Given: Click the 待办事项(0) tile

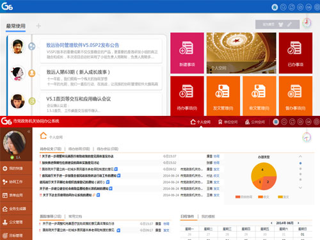Looking at the screenshot, I should (x=187, y=96).
